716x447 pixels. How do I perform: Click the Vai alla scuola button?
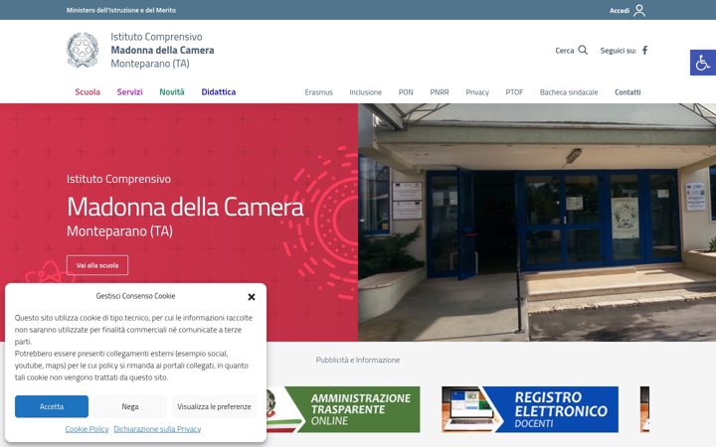pyautogui.click(x=97, y=265)
